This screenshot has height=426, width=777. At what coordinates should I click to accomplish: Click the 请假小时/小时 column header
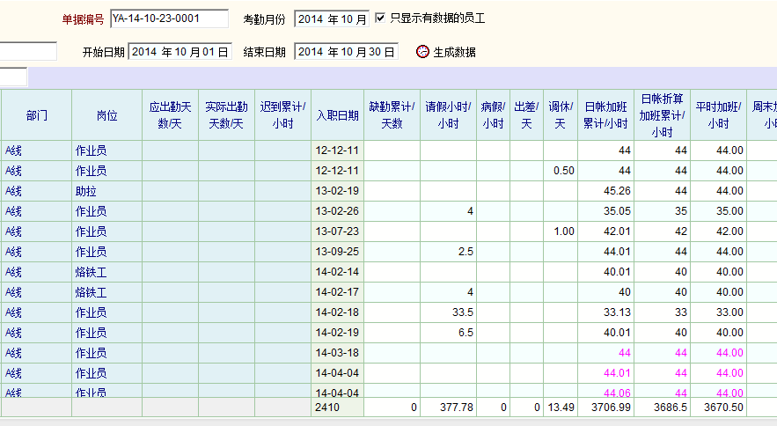(x=448, y=115)
